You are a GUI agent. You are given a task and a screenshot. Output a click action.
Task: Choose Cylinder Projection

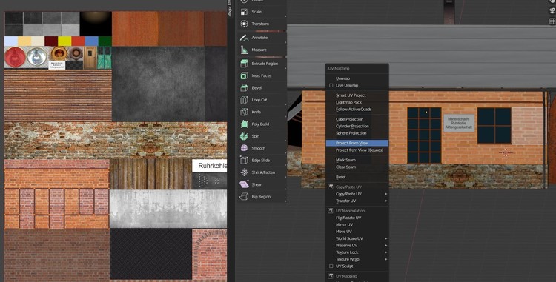[357, 127]
